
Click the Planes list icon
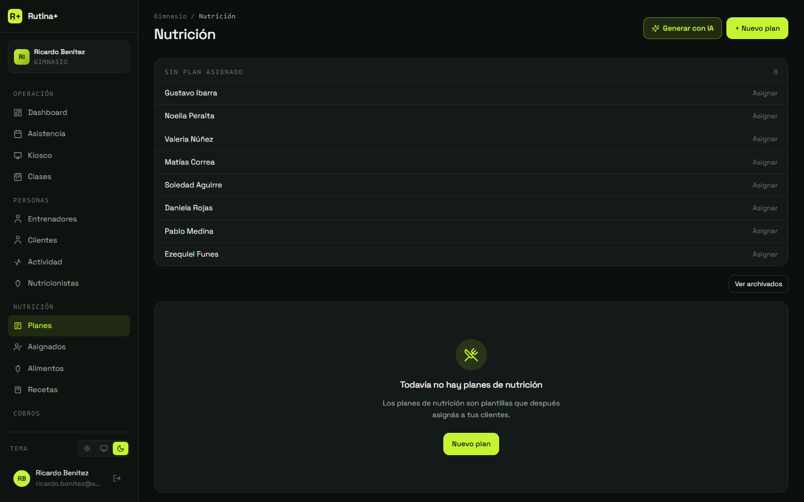18,326
